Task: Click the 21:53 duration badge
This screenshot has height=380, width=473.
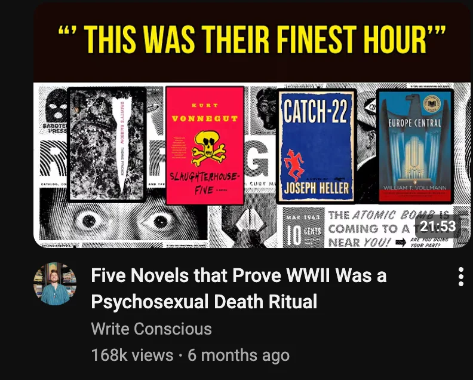Action: [438, 226]
